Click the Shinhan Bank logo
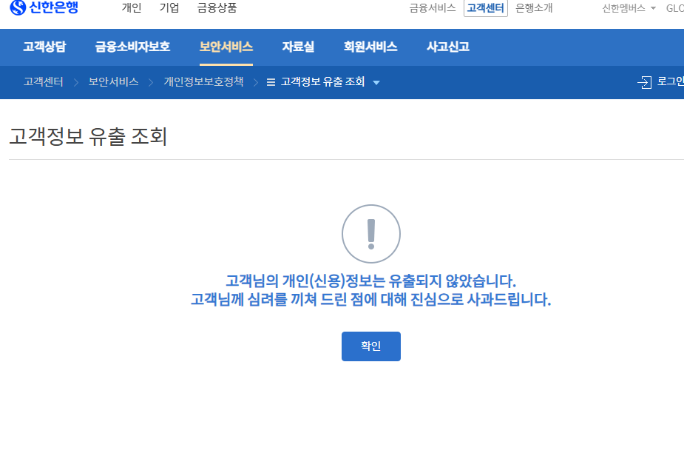 tap(44, 7)
